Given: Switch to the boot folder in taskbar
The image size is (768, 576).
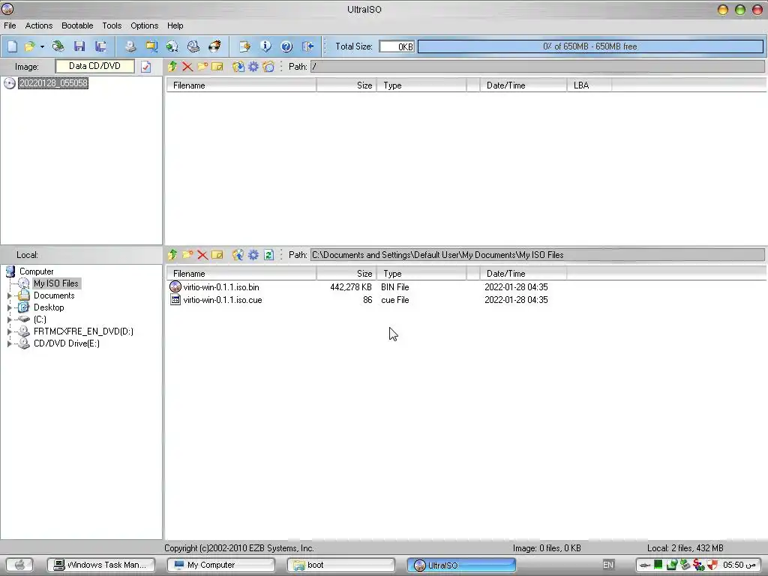Looking at the screenshot, I should tap(341, 565).
